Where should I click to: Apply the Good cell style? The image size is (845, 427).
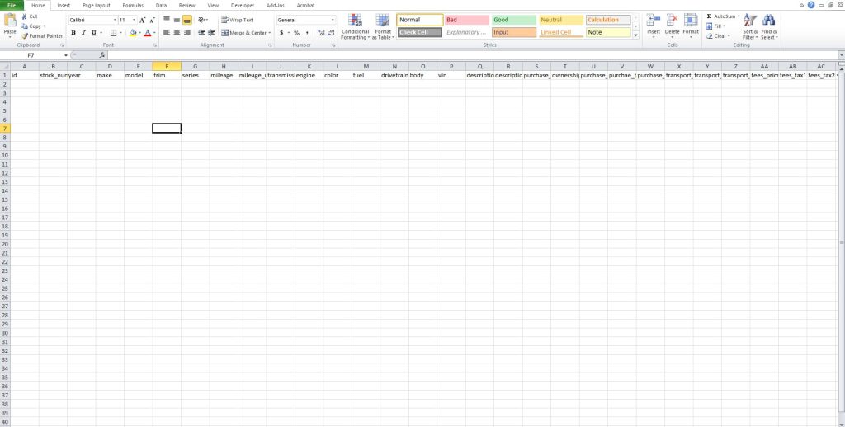point(514,20)
